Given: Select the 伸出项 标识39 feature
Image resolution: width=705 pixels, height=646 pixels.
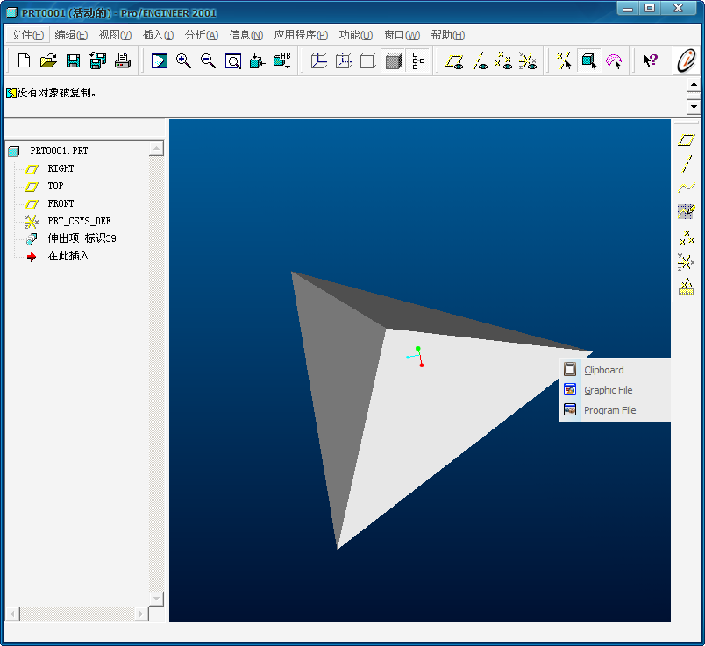Looking at the screenshot, I should pos(82,238).
